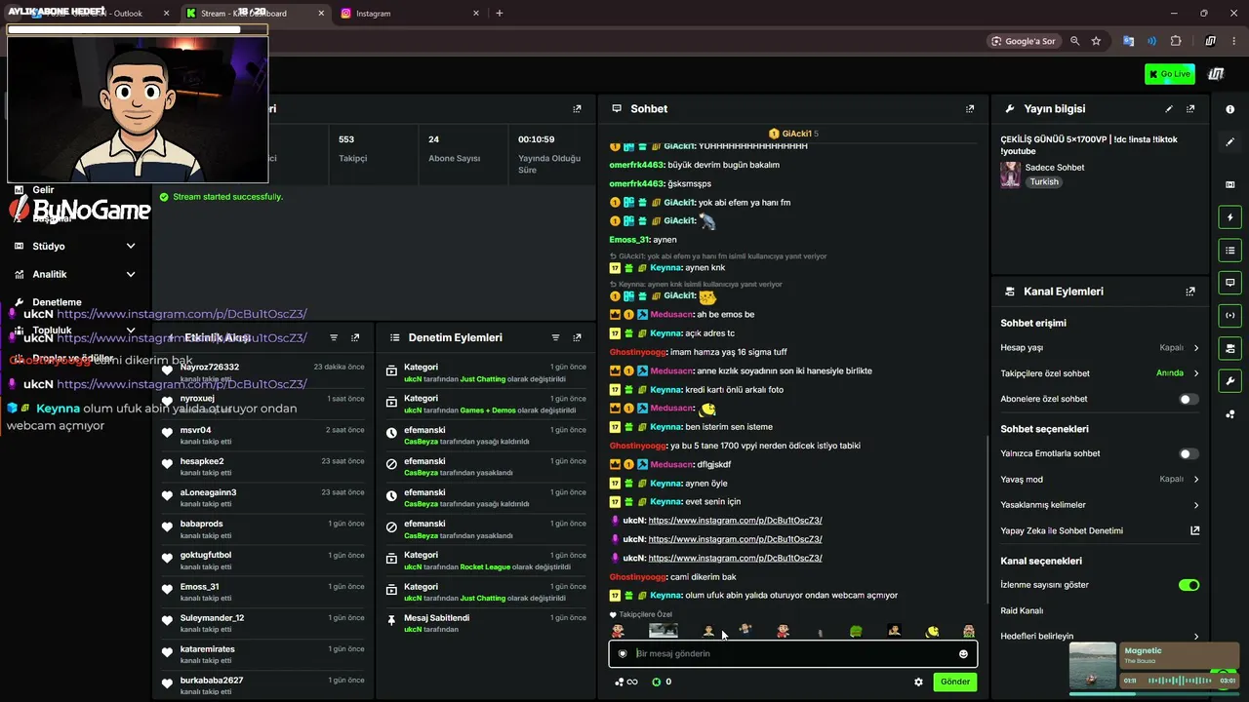Select the Turkish language tag
The image size is (1249, 702).
tap(1044, 182)
